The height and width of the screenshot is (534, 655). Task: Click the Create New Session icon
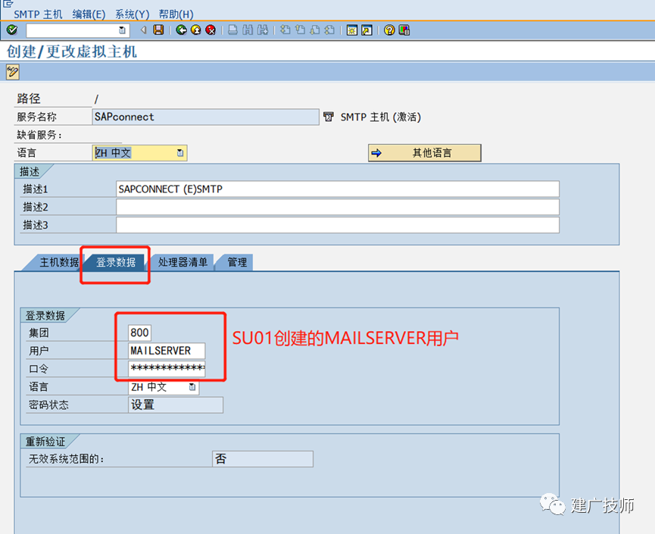click(x=352, y=30)
